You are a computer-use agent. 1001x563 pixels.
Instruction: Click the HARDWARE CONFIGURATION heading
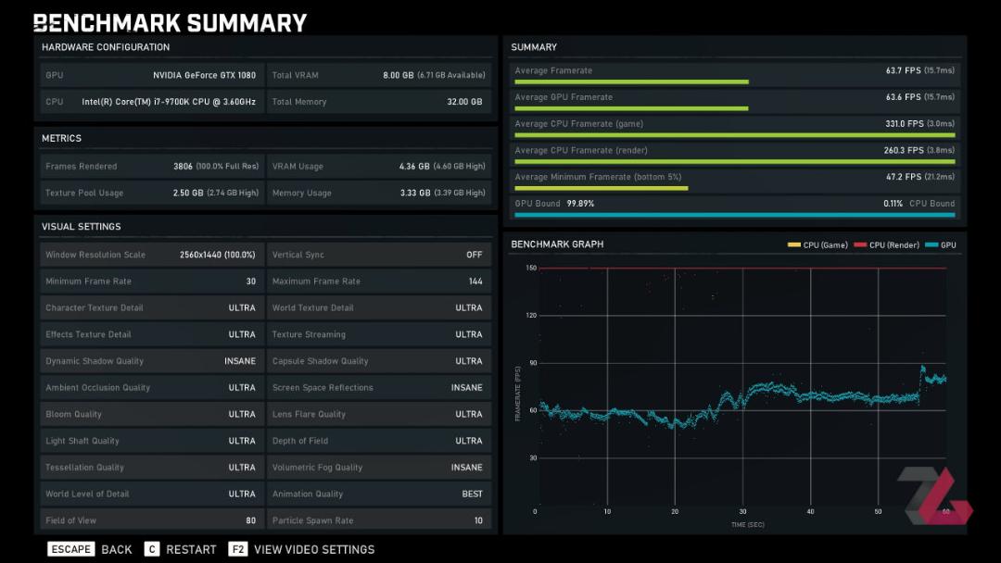106,47
